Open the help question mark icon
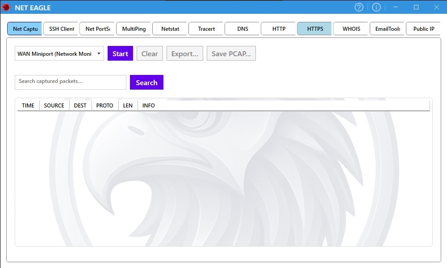 click(x=359, y=8)
